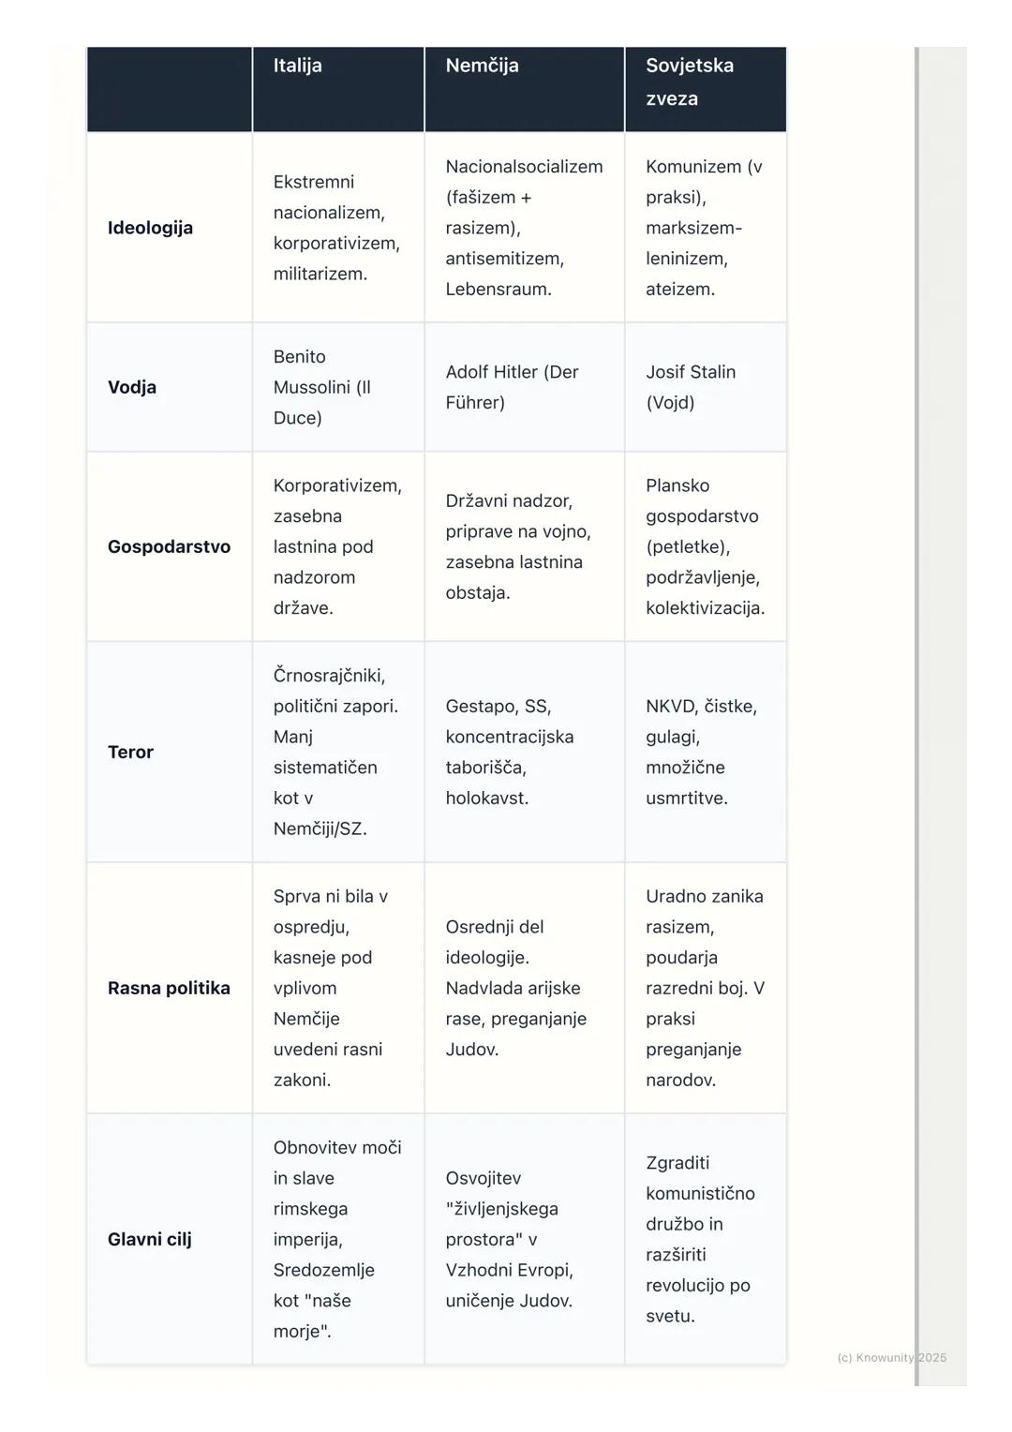
Task: Select the Rasna politika row label
Action: [169, 988]
